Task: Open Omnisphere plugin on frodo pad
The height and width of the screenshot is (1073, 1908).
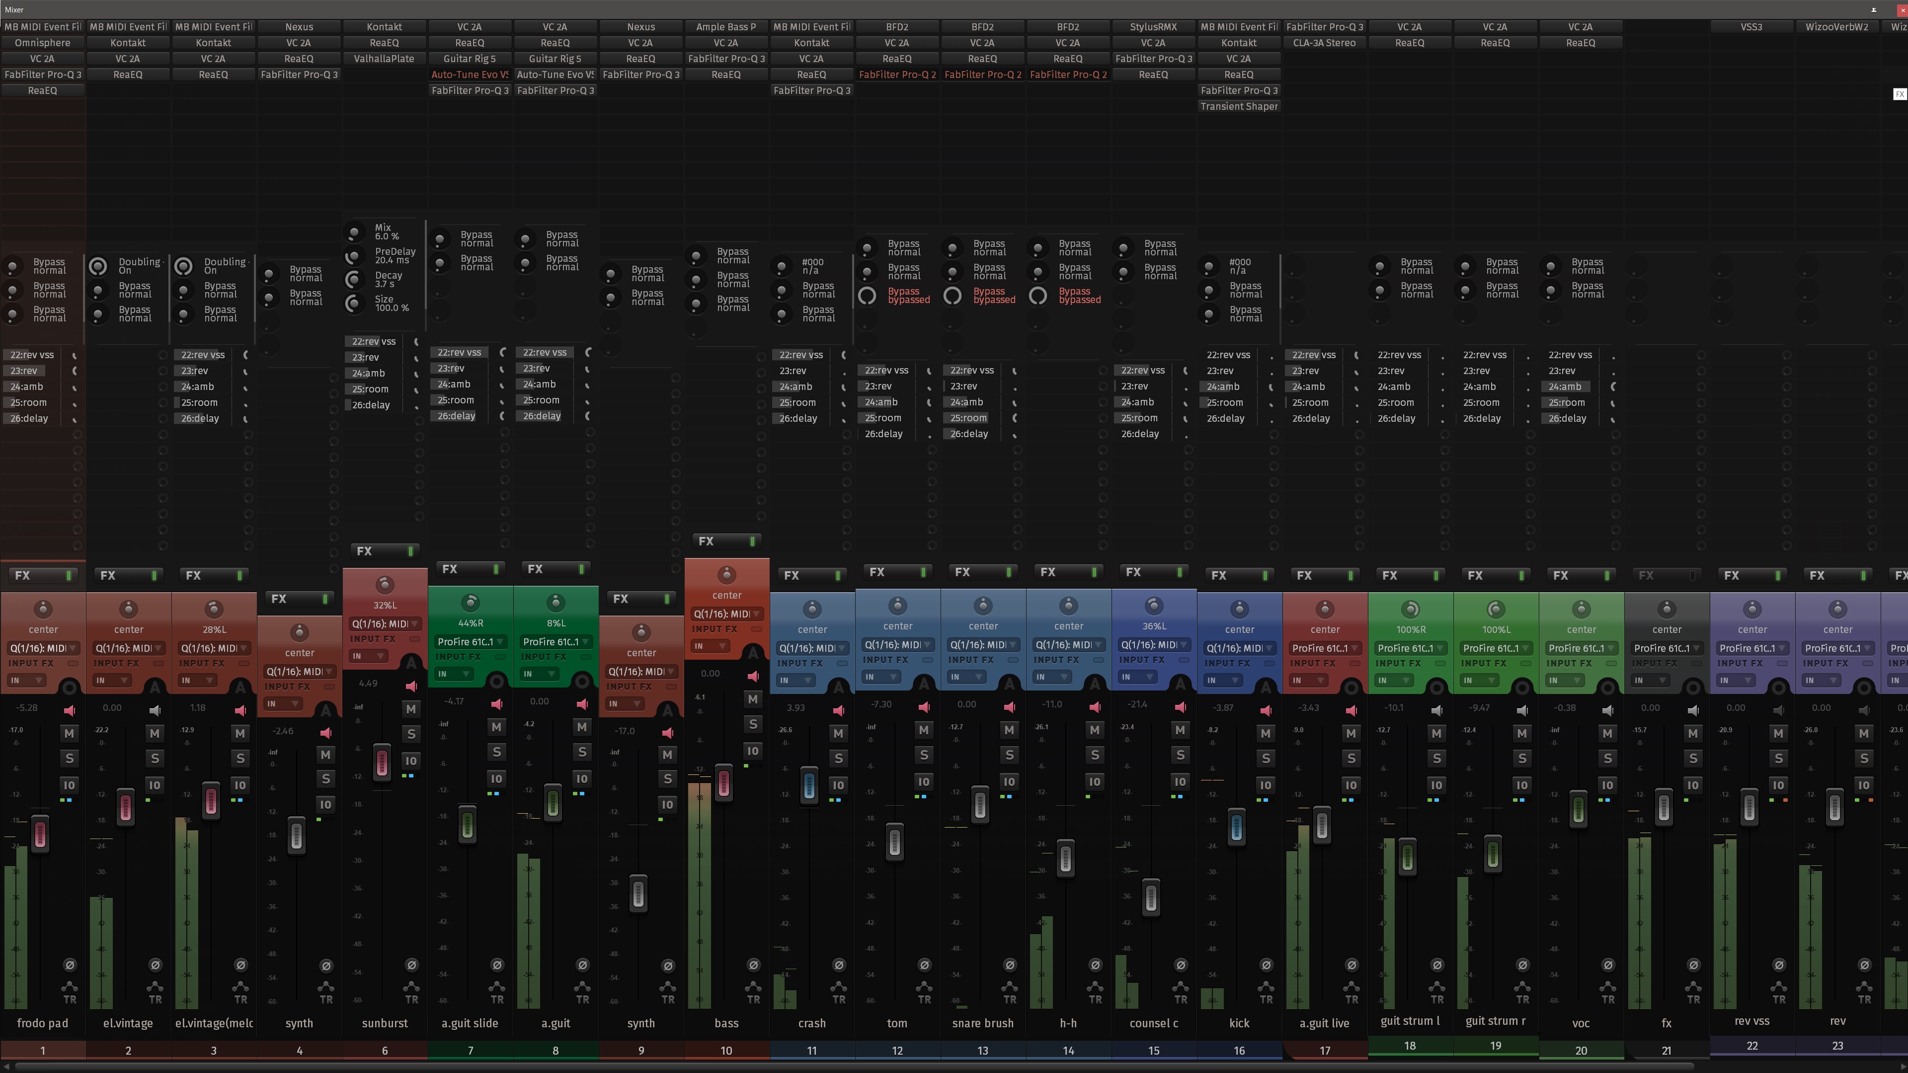Action: (43, 43)
